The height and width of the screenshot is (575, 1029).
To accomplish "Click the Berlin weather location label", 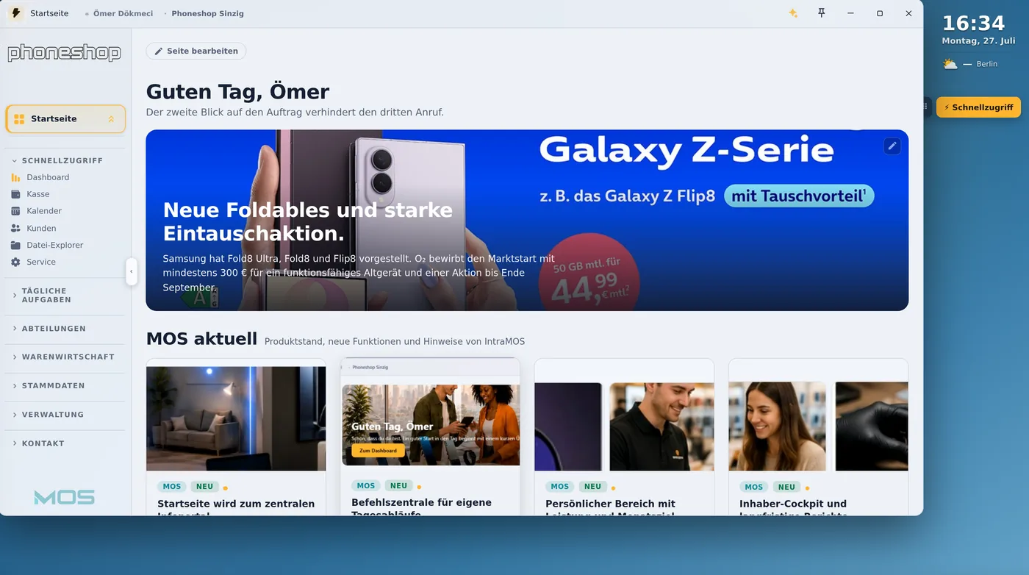I will tap(987, 64).
